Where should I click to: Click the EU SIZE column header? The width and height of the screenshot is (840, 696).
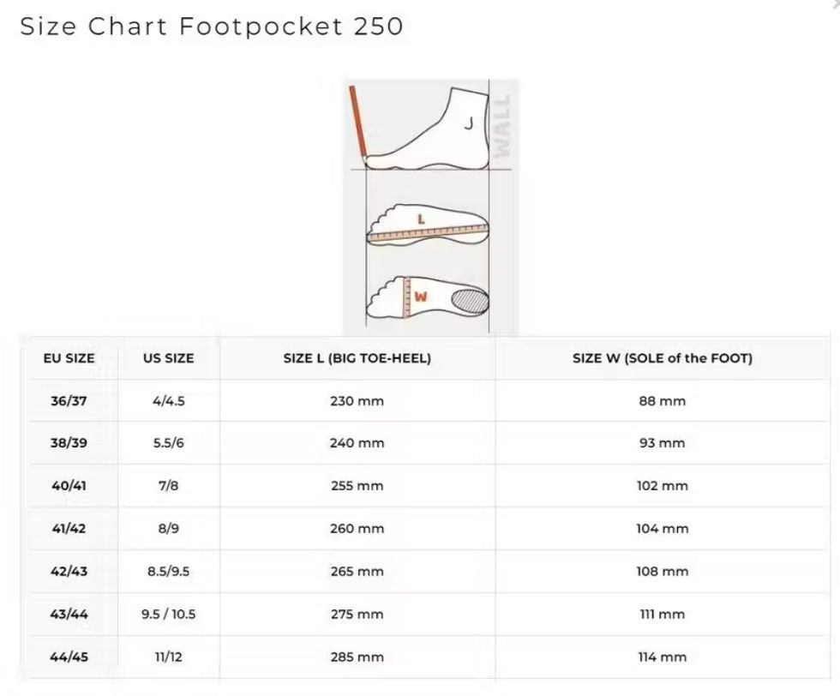click(x=69, y=358)
